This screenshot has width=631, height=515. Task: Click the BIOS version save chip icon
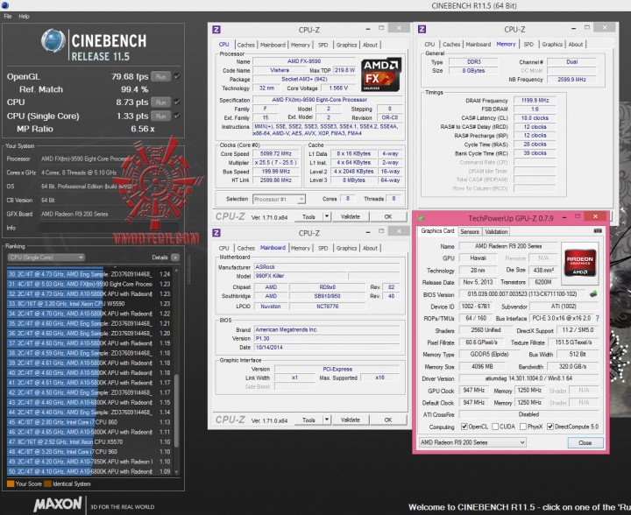(x=593, y=294)
